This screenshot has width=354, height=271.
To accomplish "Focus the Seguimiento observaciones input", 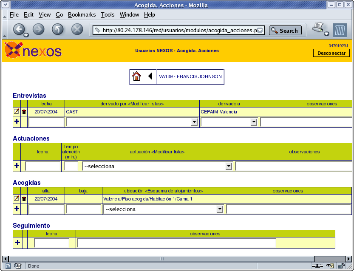I will click(x=176, y=243).
